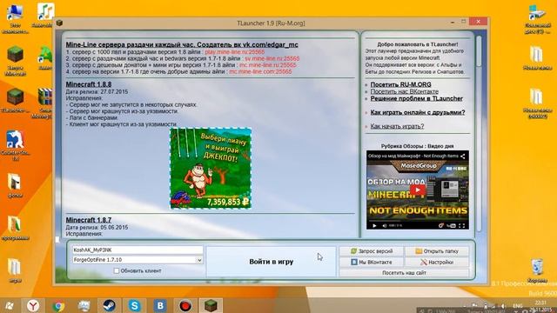Click the red recorder icon on taskbar

(x=185, y=305)
